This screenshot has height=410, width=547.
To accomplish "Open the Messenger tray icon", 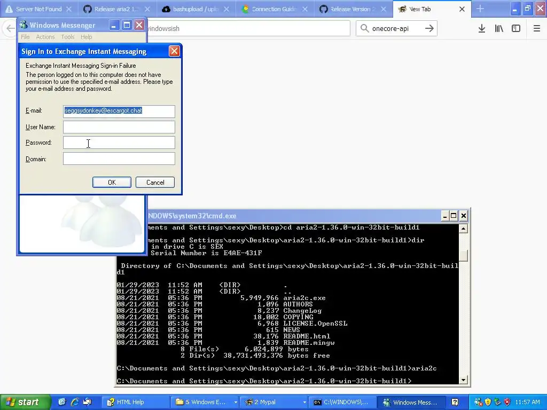I will coord(478,403).
